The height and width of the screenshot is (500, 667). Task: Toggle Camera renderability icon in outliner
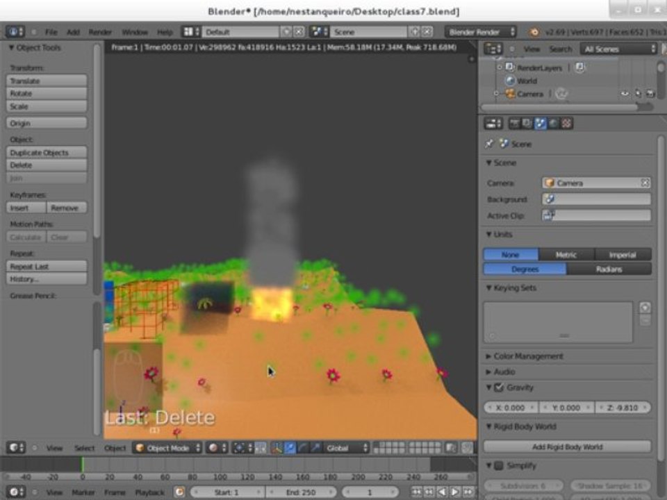[650, 94]
